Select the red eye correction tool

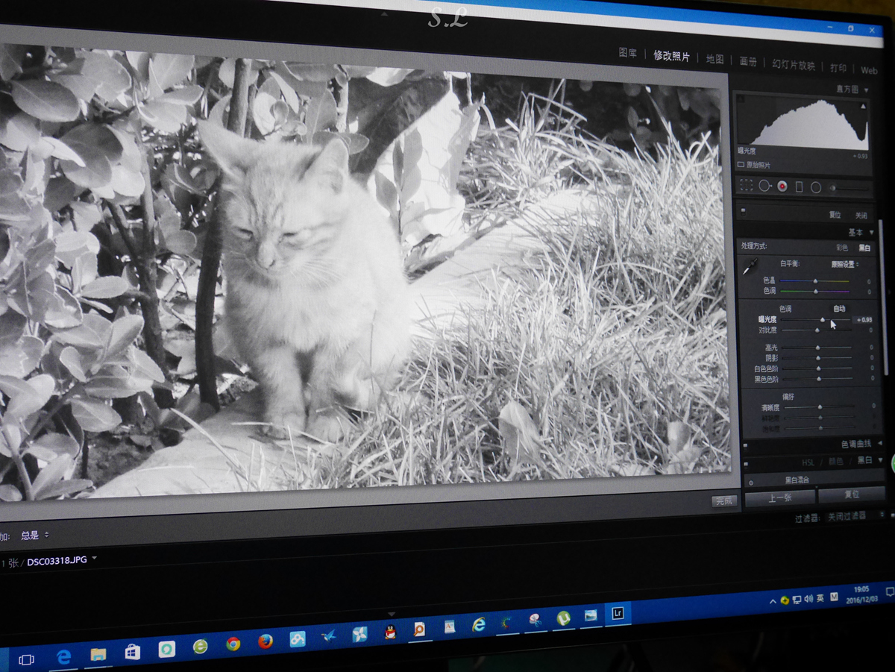[x=782, y=186]
